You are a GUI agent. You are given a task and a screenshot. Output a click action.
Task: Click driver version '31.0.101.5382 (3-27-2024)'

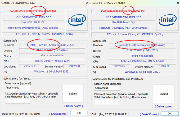click(x=52, y=50)
